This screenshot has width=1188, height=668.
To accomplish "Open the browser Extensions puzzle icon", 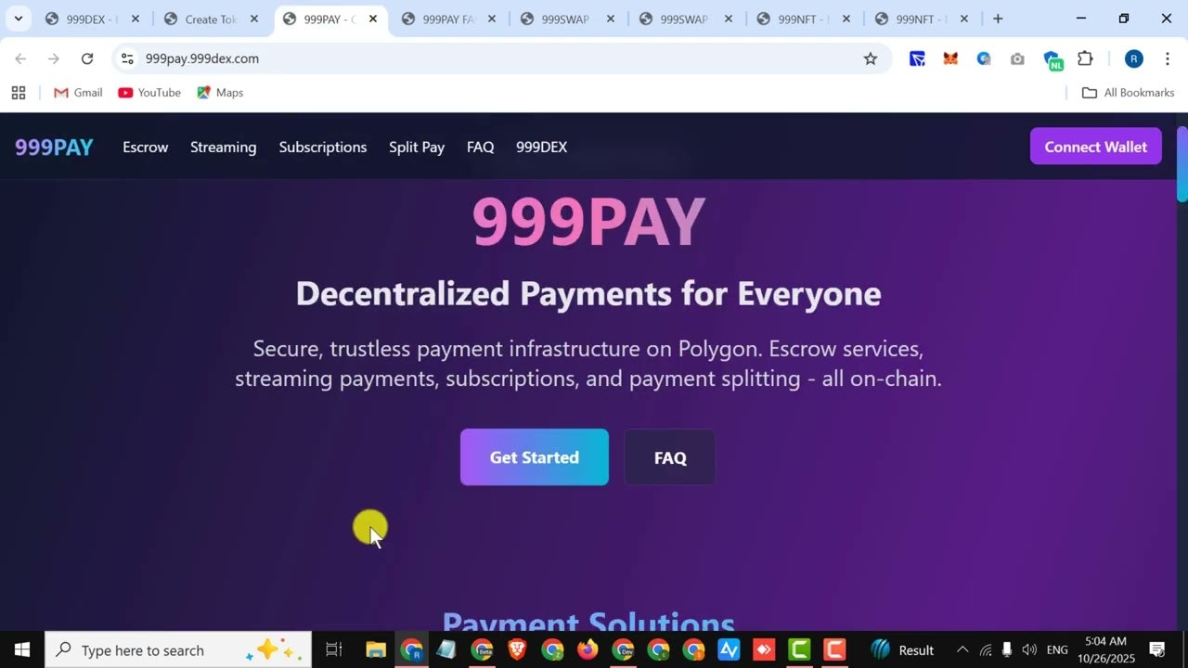I will tap(1085, 58).
